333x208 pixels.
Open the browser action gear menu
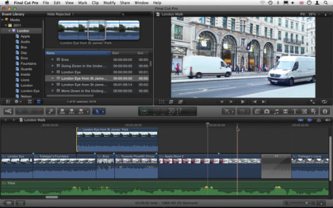pos(17,101)
